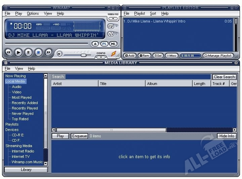Toggle the PL playlist editor button
The image size is (242, 179).
104,44
